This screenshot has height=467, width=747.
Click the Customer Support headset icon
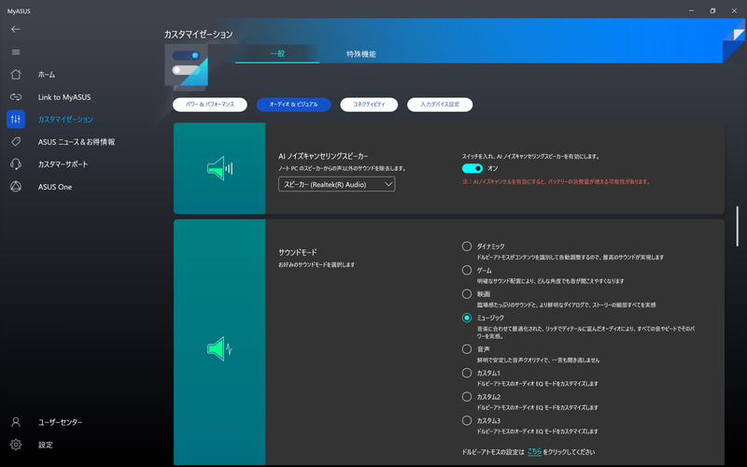16,164
